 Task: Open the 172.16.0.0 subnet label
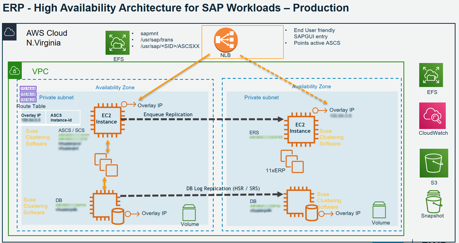point(28,88)
